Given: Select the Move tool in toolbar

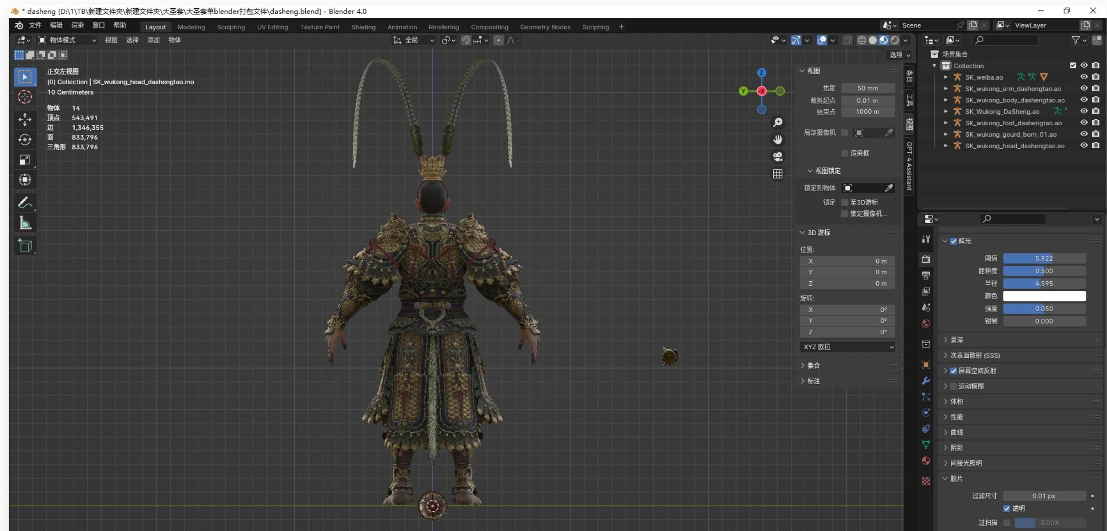Looking at the screenshot, I should (25, 119).
